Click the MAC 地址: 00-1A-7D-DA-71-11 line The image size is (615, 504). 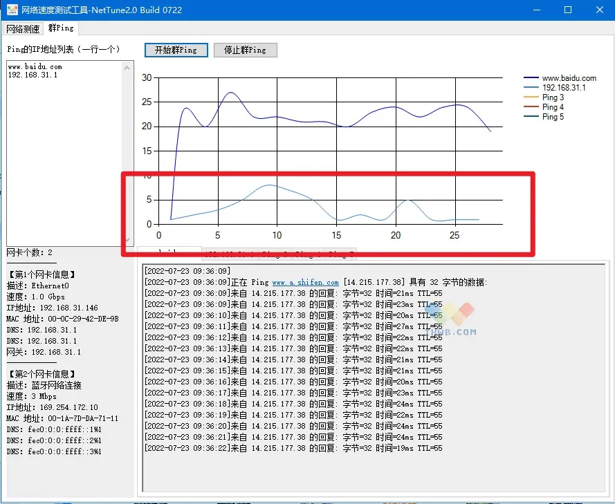coord(62,418)
